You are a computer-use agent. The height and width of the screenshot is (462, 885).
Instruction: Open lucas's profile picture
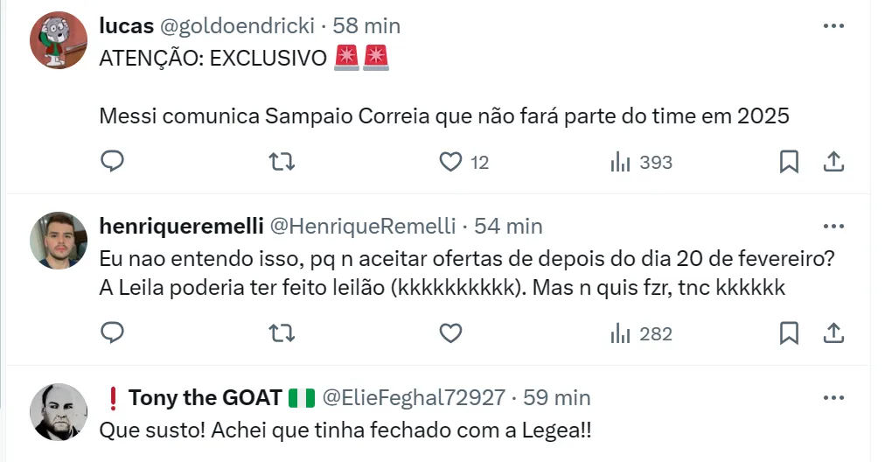click(x=59, y=40)
